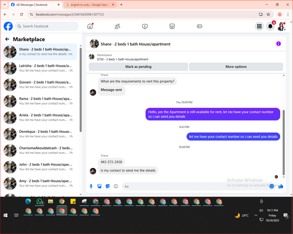Click the purple 'Hello, yes the Apartment' message

213,114
